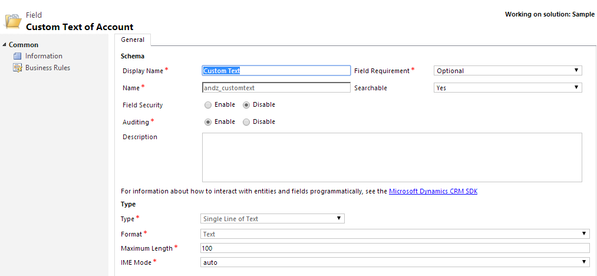Click the Field folder icon in header

(13, 21)
